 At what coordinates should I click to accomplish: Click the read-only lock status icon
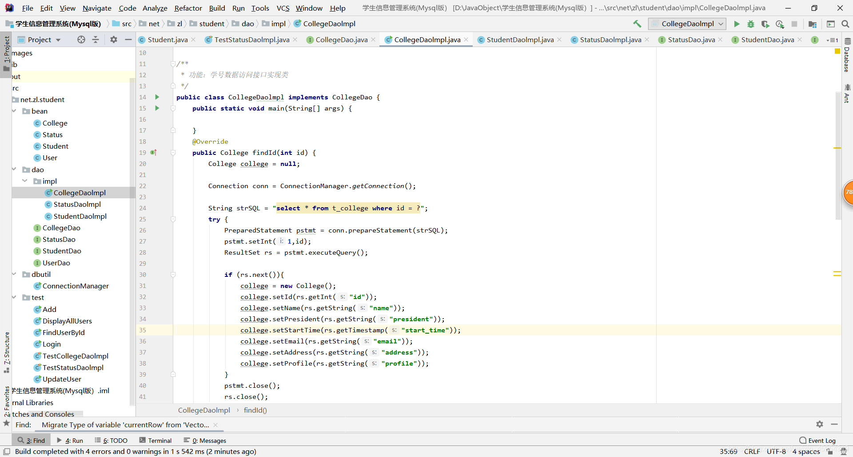[830, 451]
